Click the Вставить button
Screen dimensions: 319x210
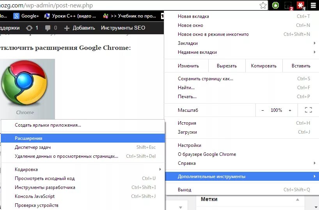pyautogui.click(x=301, y=66)
